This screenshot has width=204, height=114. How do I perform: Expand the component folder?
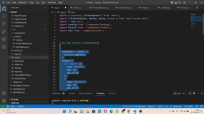click(28, 33)
